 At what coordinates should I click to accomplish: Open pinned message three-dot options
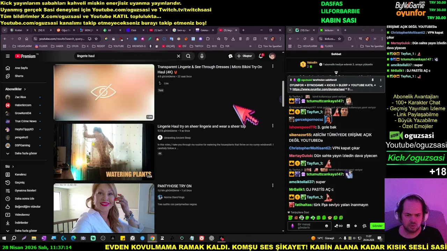pyautogui.click(x=381, y=80)
